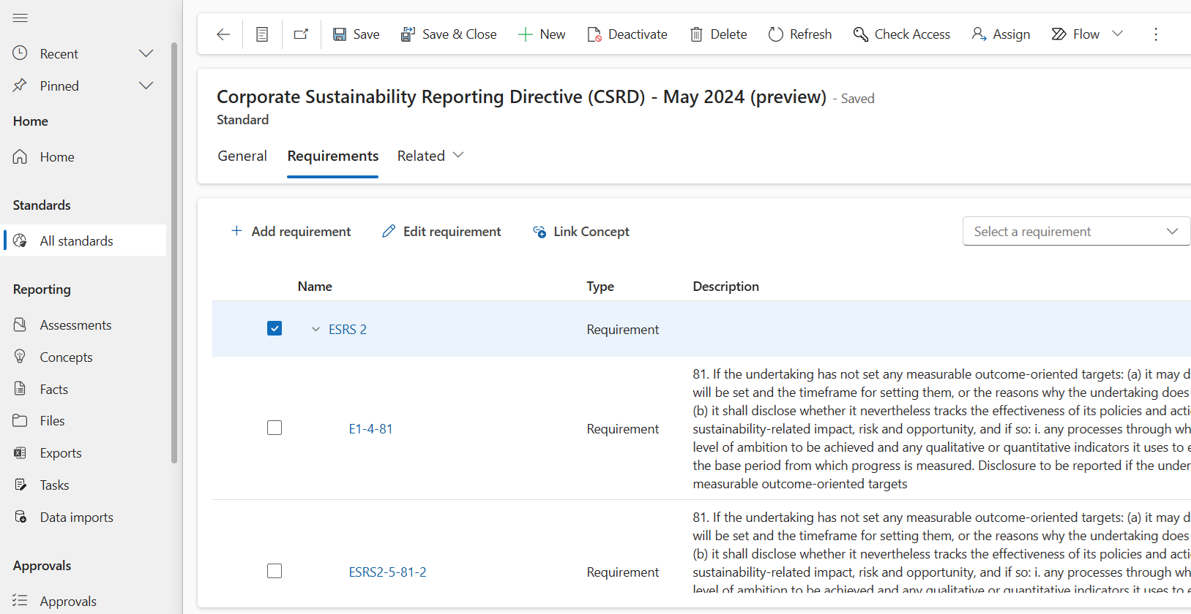Open the more commands ellipsis

click(1156, 34)
